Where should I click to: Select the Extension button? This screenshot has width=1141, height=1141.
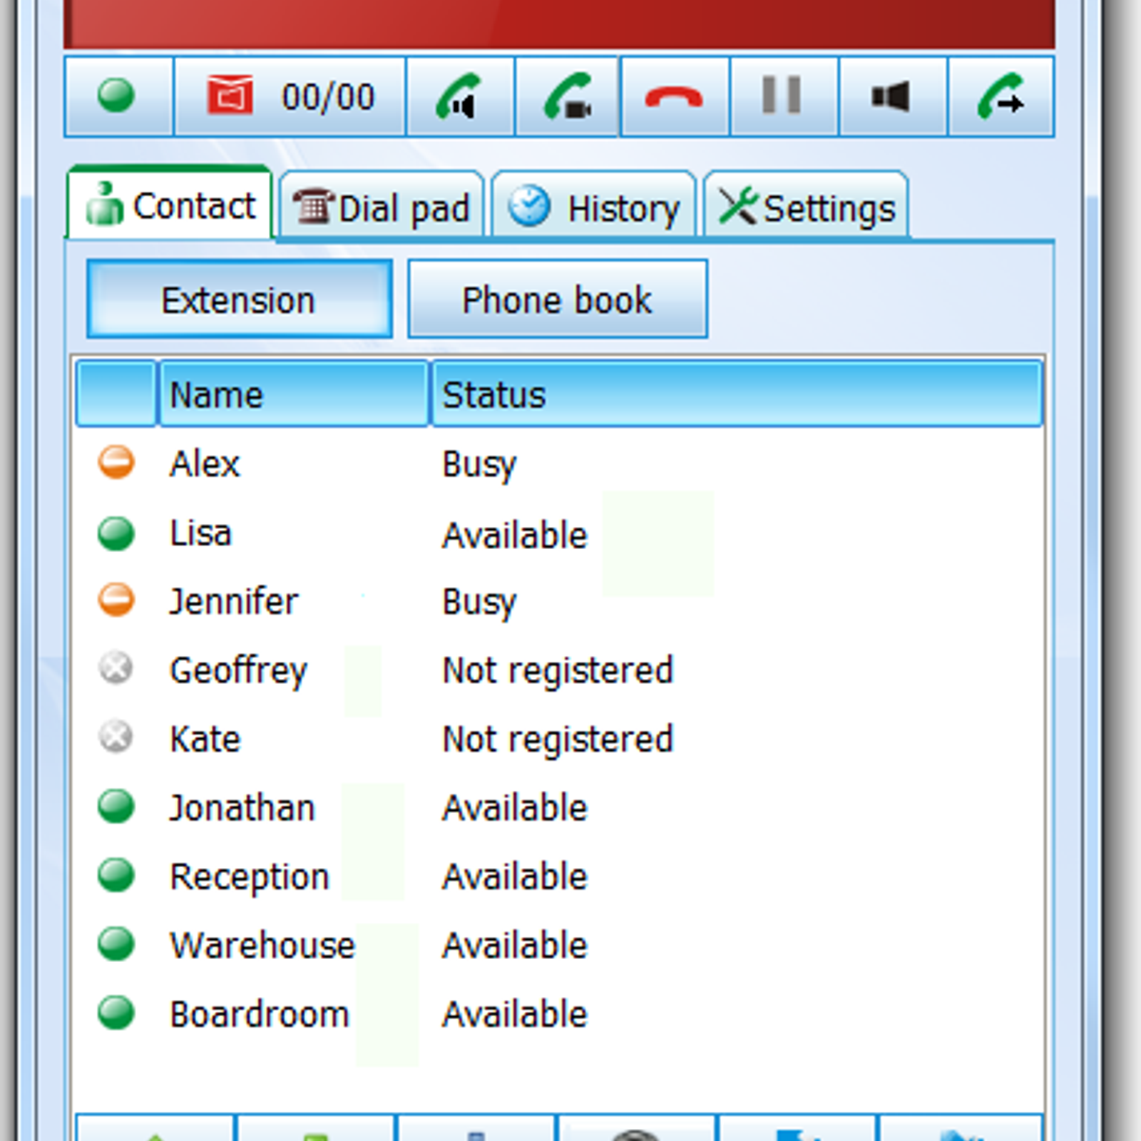tap(239, 300)
